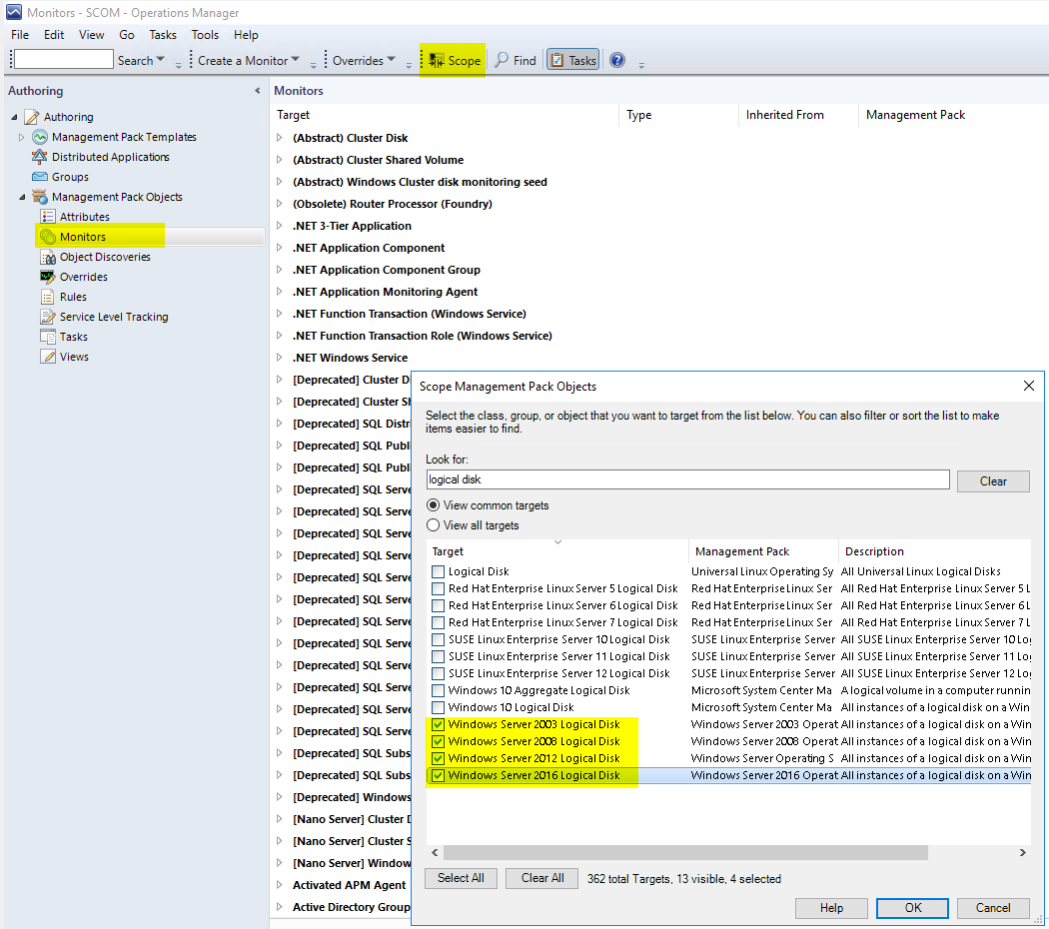Cancel the scope dialog

(x=993, y=908)
